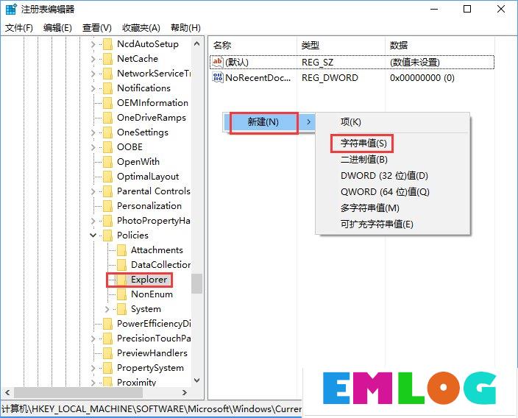
Task: Select 多字符串值(M) from the submenu
Action: pos(392,208)
